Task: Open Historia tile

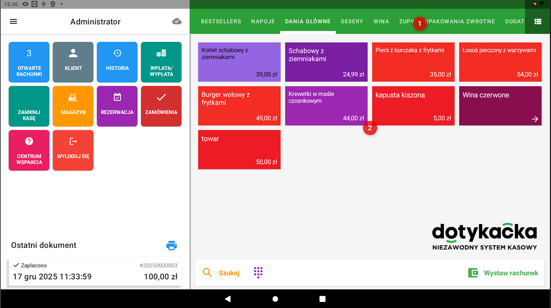Action: [x=117, y=62]
